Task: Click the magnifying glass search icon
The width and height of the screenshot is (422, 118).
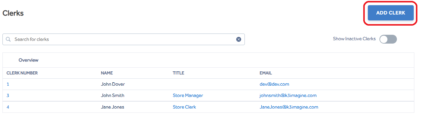Action: point(8,39)
